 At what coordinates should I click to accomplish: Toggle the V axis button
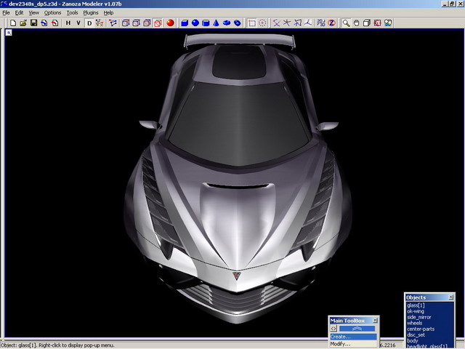click(78, 23)
